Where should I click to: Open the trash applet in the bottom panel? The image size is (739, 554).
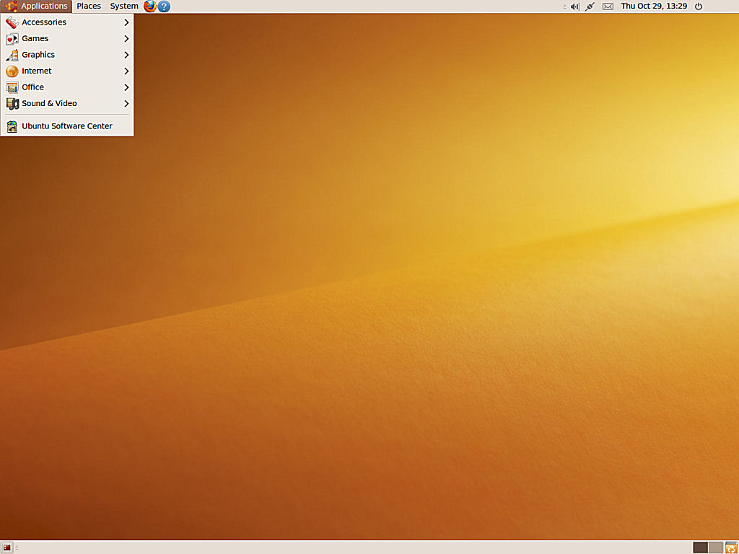click(731, 547)
